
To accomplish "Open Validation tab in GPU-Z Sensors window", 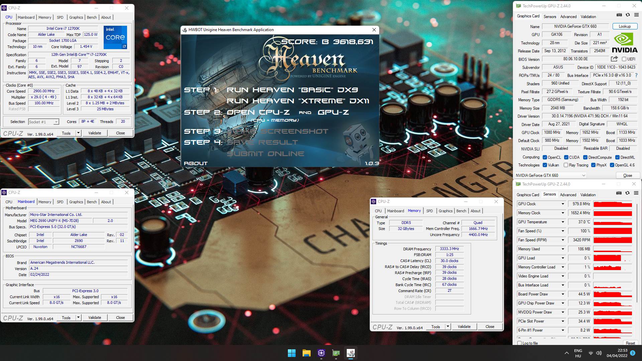I will (x=588, y=195).
